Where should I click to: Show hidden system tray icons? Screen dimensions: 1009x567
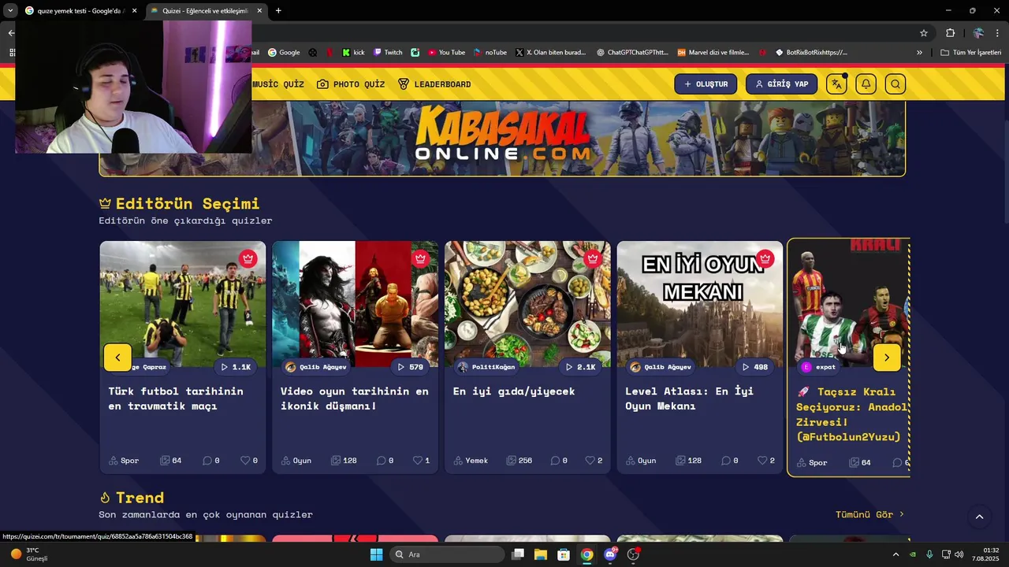click(x=895, y=554)
